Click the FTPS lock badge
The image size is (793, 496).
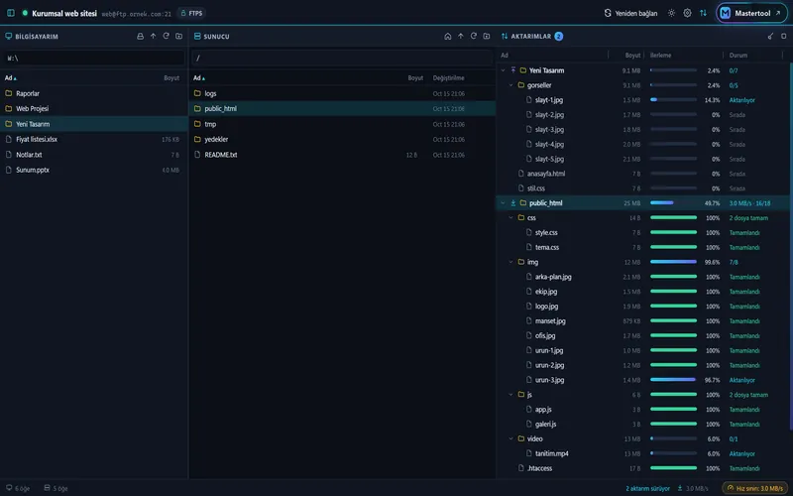(191, 13)
